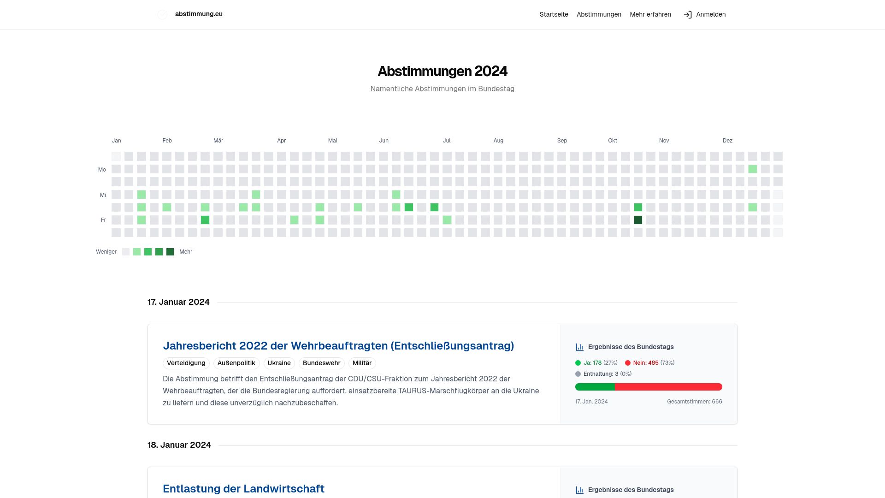The width and height of the screenshot is (885, 498).
Task: Click gray legend swatch next to Weniger
Action: pyautogui.click(x=126, y=252)
